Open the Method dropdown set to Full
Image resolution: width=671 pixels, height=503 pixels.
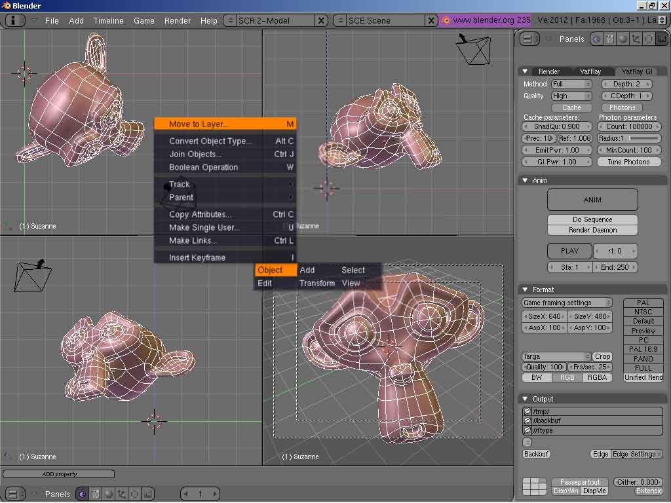tap(571, 84)
